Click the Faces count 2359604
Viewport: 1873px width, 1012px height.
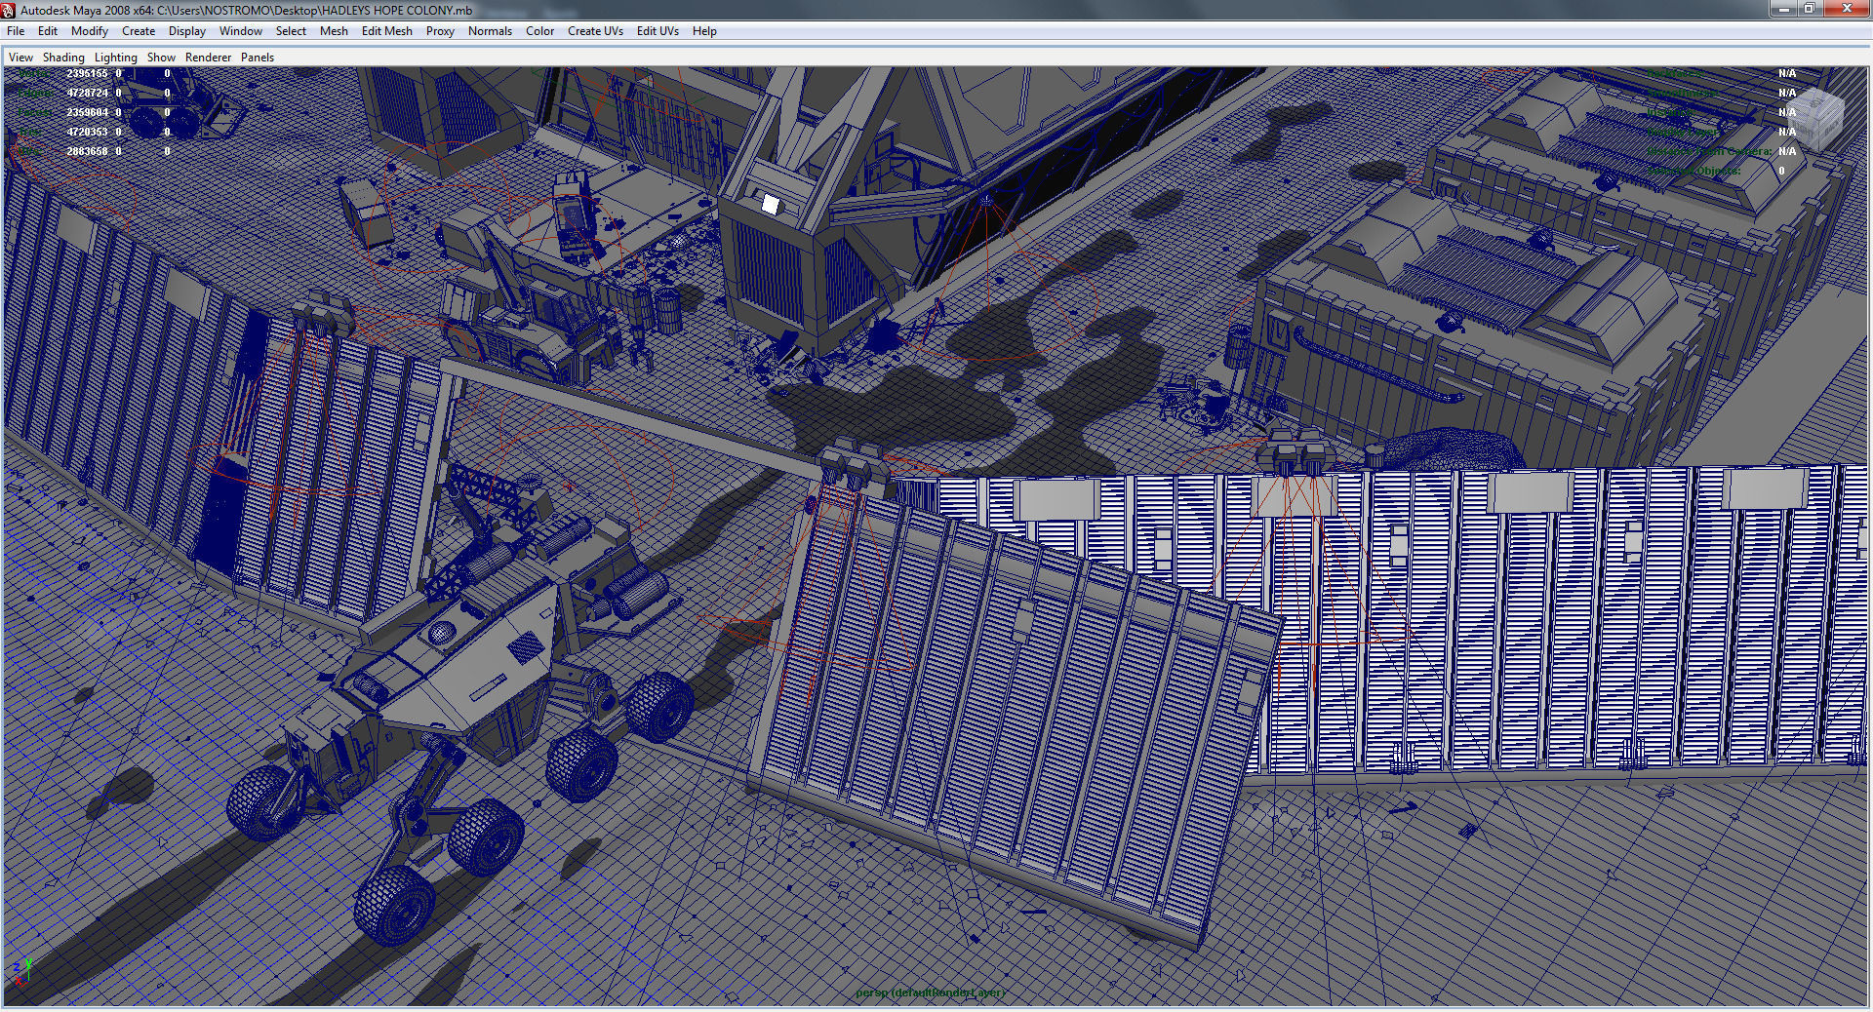click(x=87, y=112)
